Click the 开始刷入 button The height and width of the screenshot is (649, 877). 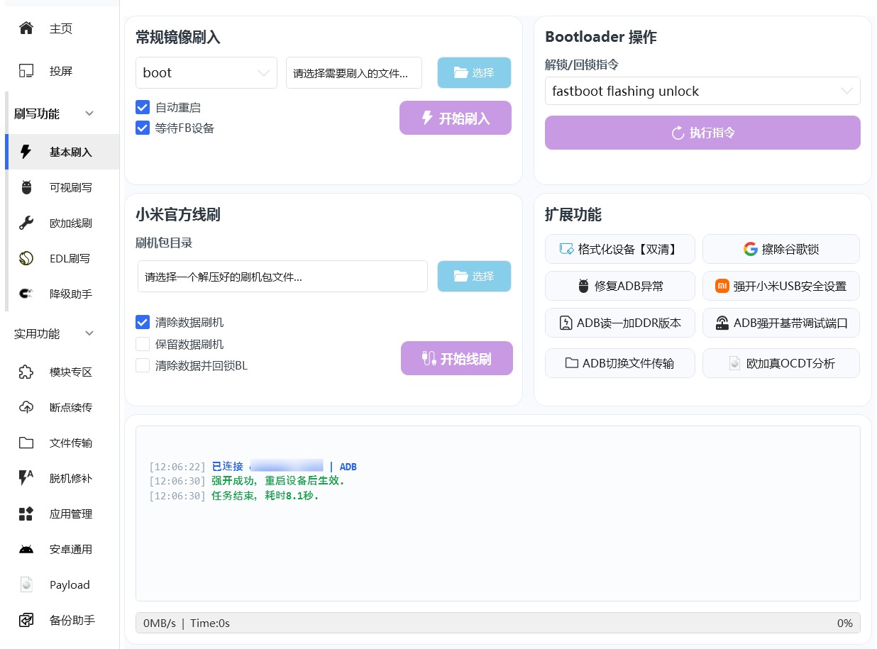456,118
